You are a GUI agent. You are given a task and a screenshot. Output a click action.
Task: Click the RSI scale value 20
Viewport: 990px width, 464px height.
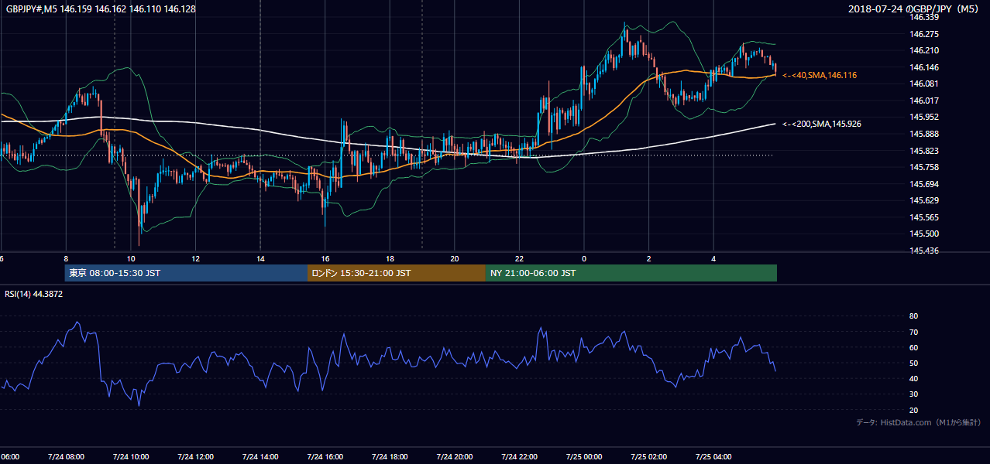(x=913, y=410)
